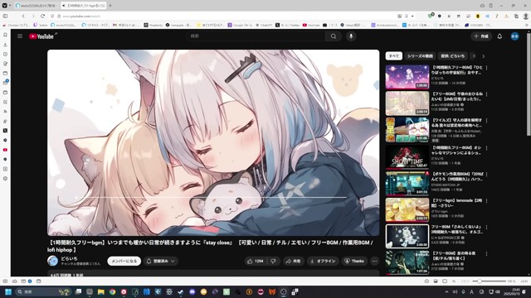531x298 pixels.
Task: Open options menu for ワイルズ video
Action: point(487,121)
